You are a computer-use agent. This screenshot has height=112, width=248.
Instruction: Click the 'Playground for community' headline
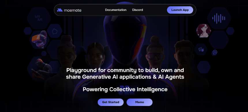pyautogui.click(x=125, y=73)
